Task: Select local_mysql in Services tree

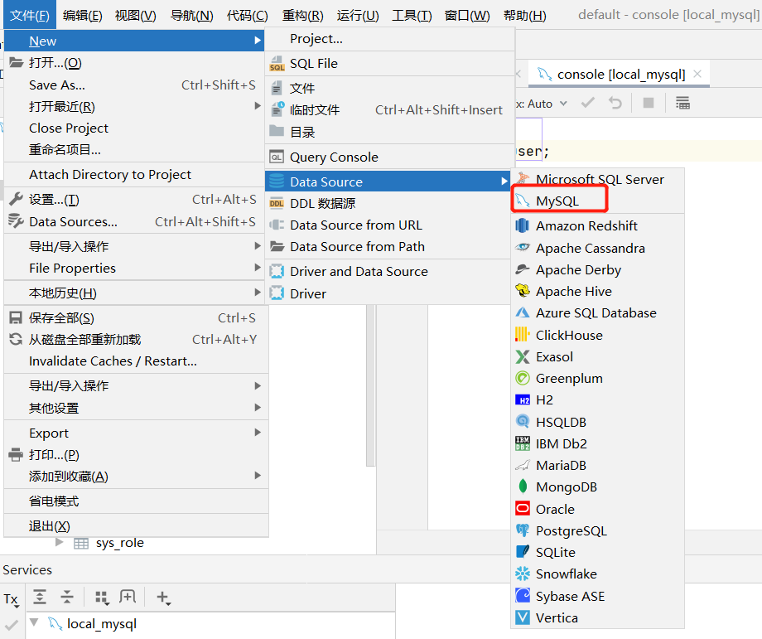Action: pos(92,623)
